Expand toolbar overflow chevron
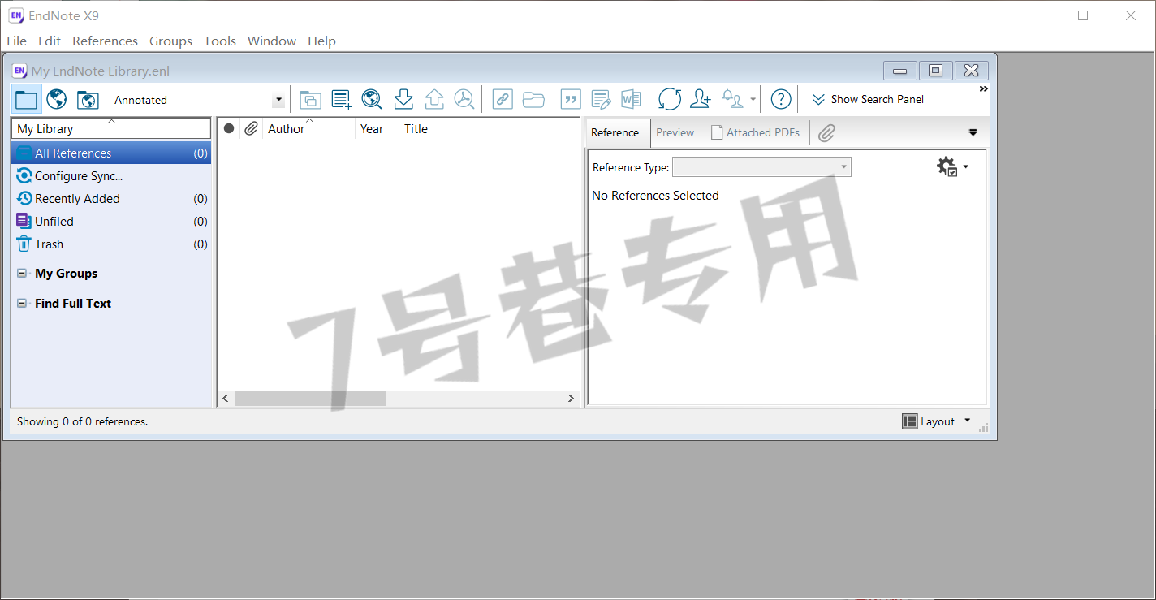Screen dimensions: 1156x600 (x=983, y=88)
